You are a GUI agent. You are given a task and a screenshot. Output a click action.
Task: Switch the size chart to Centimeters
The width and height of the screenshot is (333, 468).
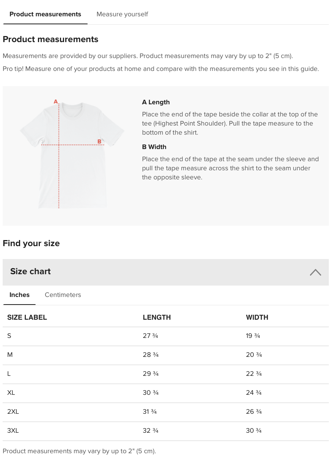[63, 295]
